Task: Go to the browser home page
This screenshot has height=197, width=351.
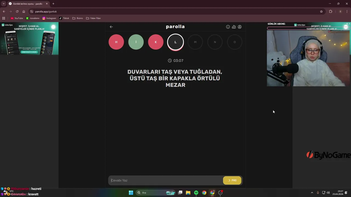Action: point(24,11)
